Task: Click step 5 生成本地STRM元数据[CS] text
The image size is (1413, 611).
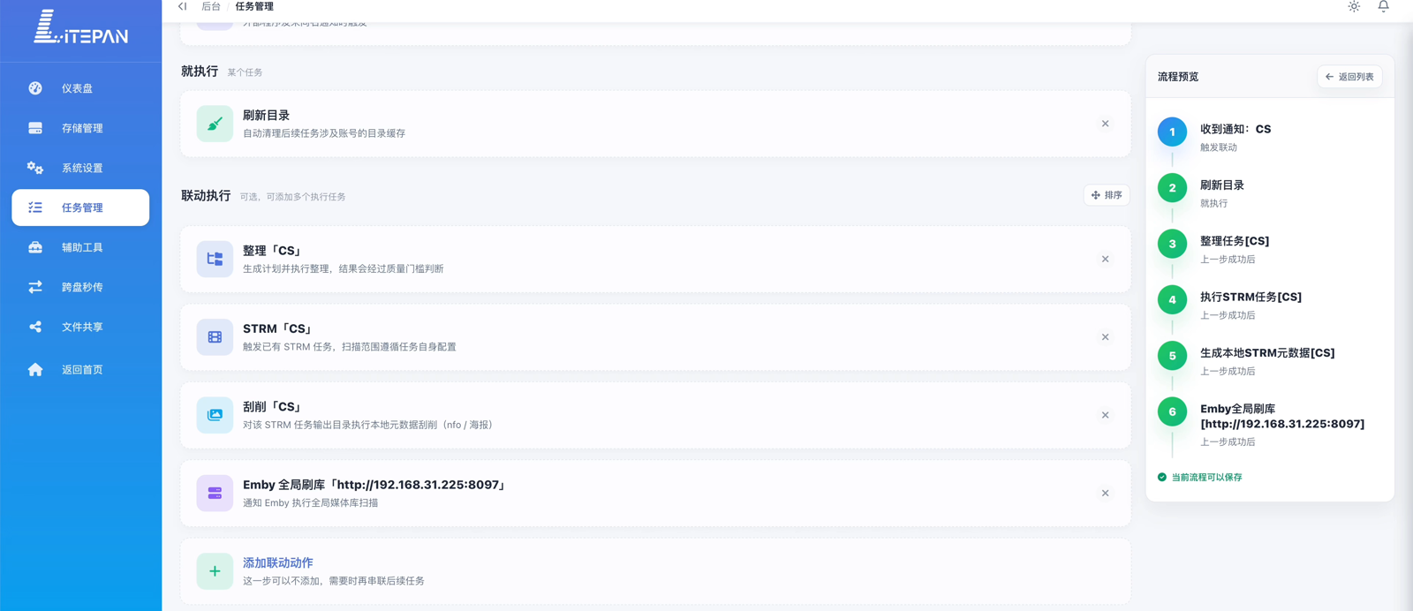Action: pos(1267,353)
